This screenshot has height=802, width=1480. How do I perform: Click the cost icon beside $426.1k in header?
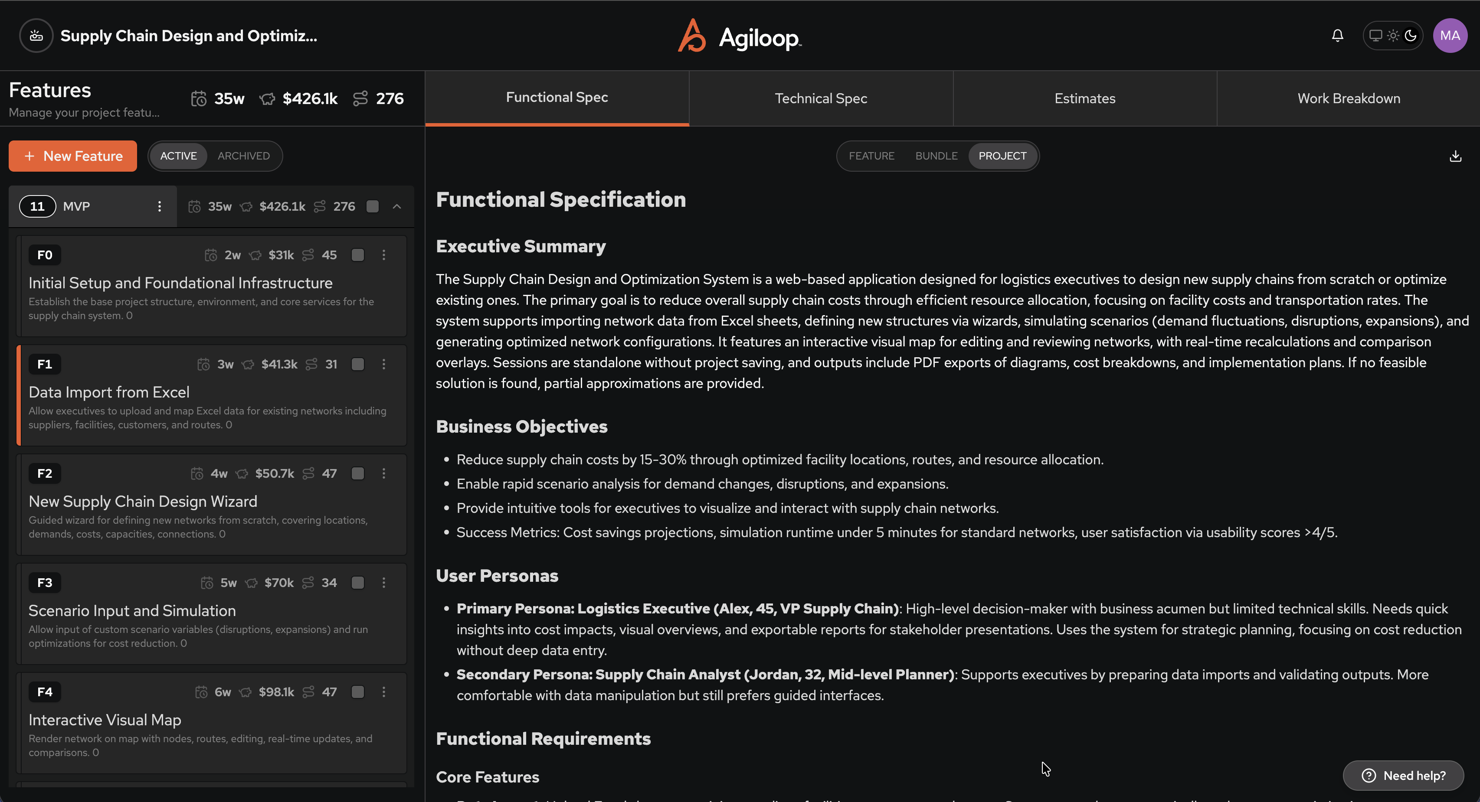coord(267,98)
